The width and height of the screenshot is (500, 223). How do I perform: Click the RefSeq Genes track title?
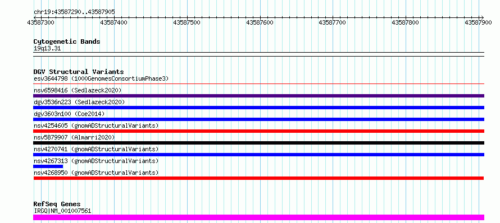pyautogui.click(x=57, y=204)
